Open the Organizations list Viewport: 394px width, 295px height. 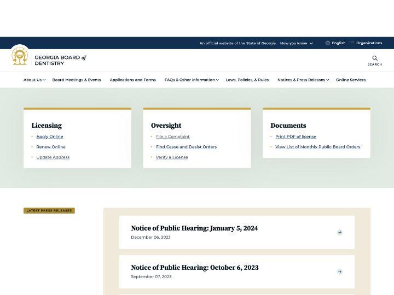[369, 43]
